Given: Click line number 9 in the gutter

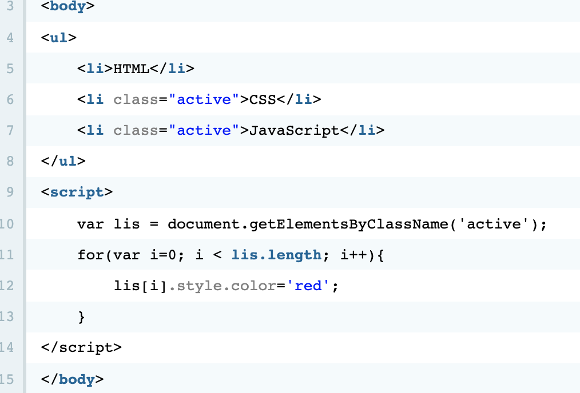Looking at the screenshot, I should pyautogui.click(x=10, y=192).
